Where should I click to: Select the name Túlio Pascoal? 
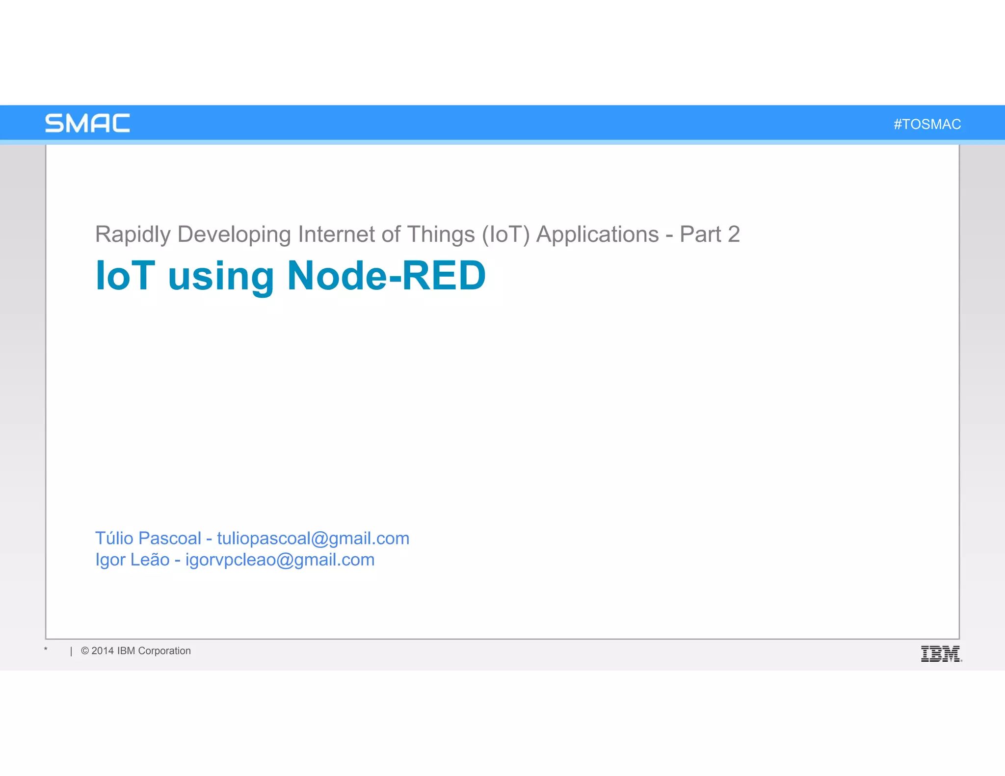pos(148,539)
